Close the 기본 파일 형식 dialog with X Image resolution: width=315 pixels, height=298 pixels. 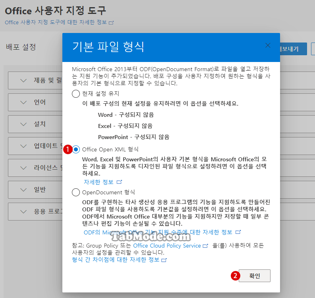[x=268, y=45]
